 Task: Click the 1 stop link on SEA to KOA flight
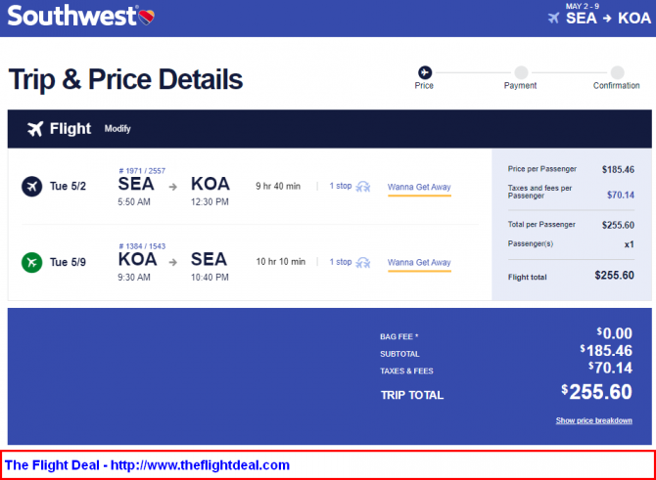pos(341,186)
